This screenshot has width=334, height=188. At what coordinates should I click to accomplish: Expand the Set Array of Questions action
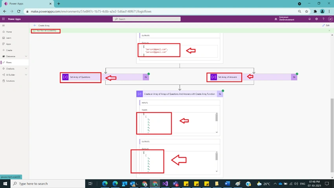tap(105, 77)
